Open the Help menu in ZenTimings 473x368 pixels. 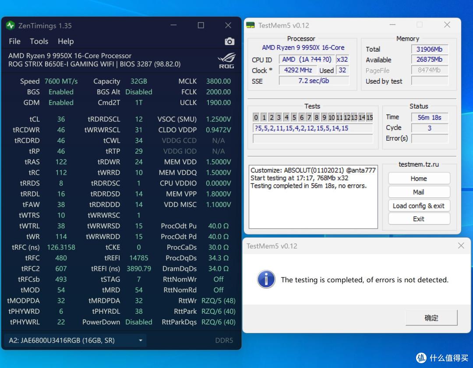tap(66, 41)
